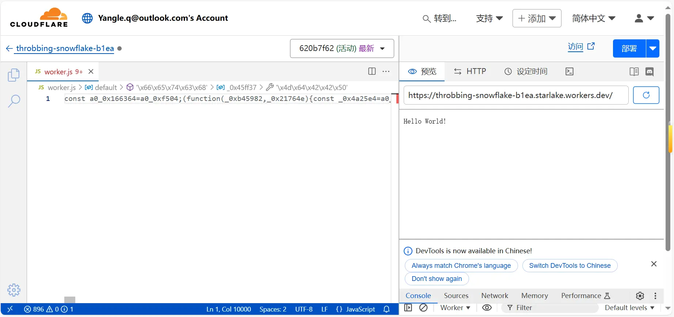Click Spaces: 2 in status bar
Screen dimensions: 674x317
pos(273,309)
